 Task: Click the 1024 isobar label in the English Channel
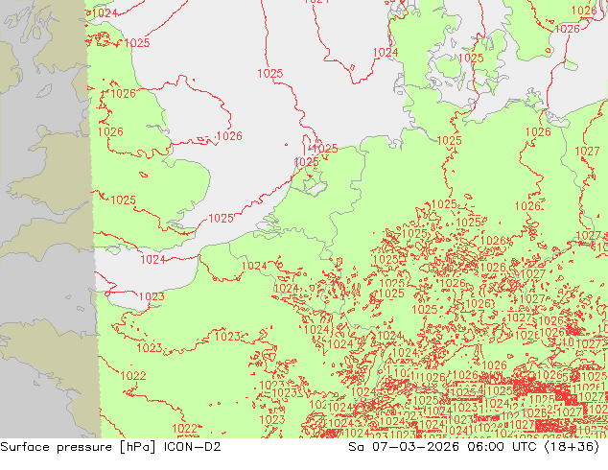pyautogui.click(x=152, y=259)
